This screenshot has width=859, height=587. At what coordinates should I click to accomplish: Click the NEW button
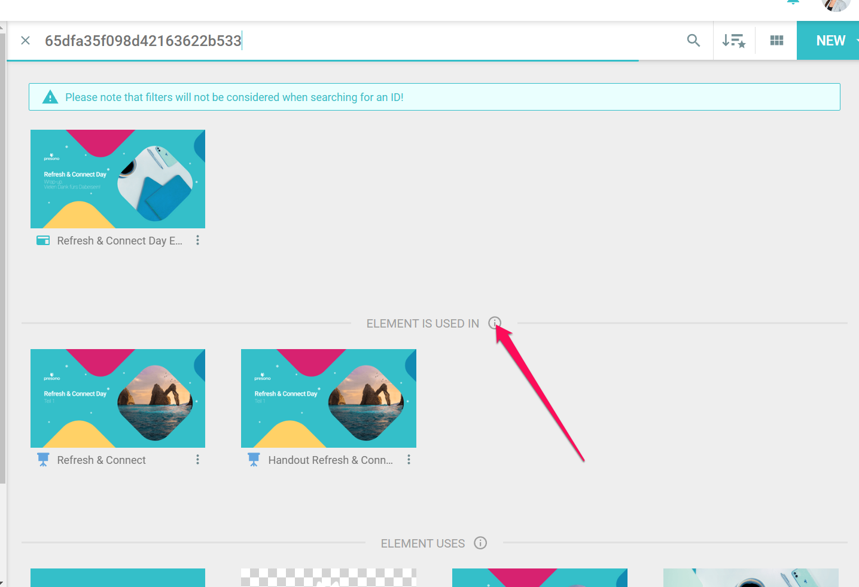[830, 41]
